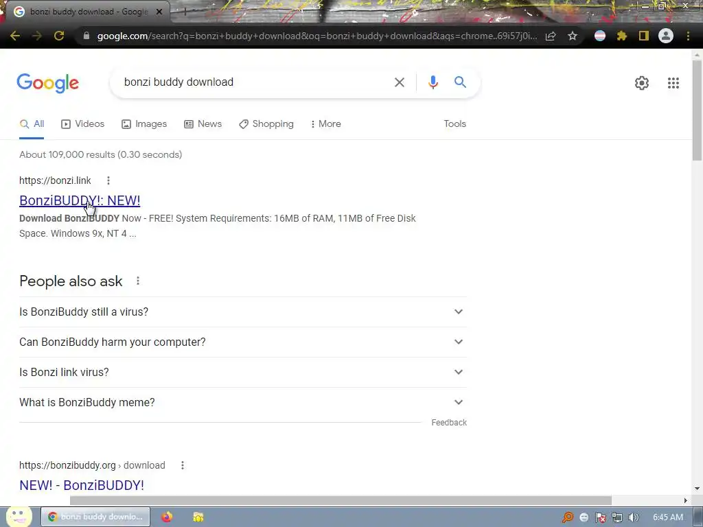Click 'About 109,000 results' text

pos(100,154)
